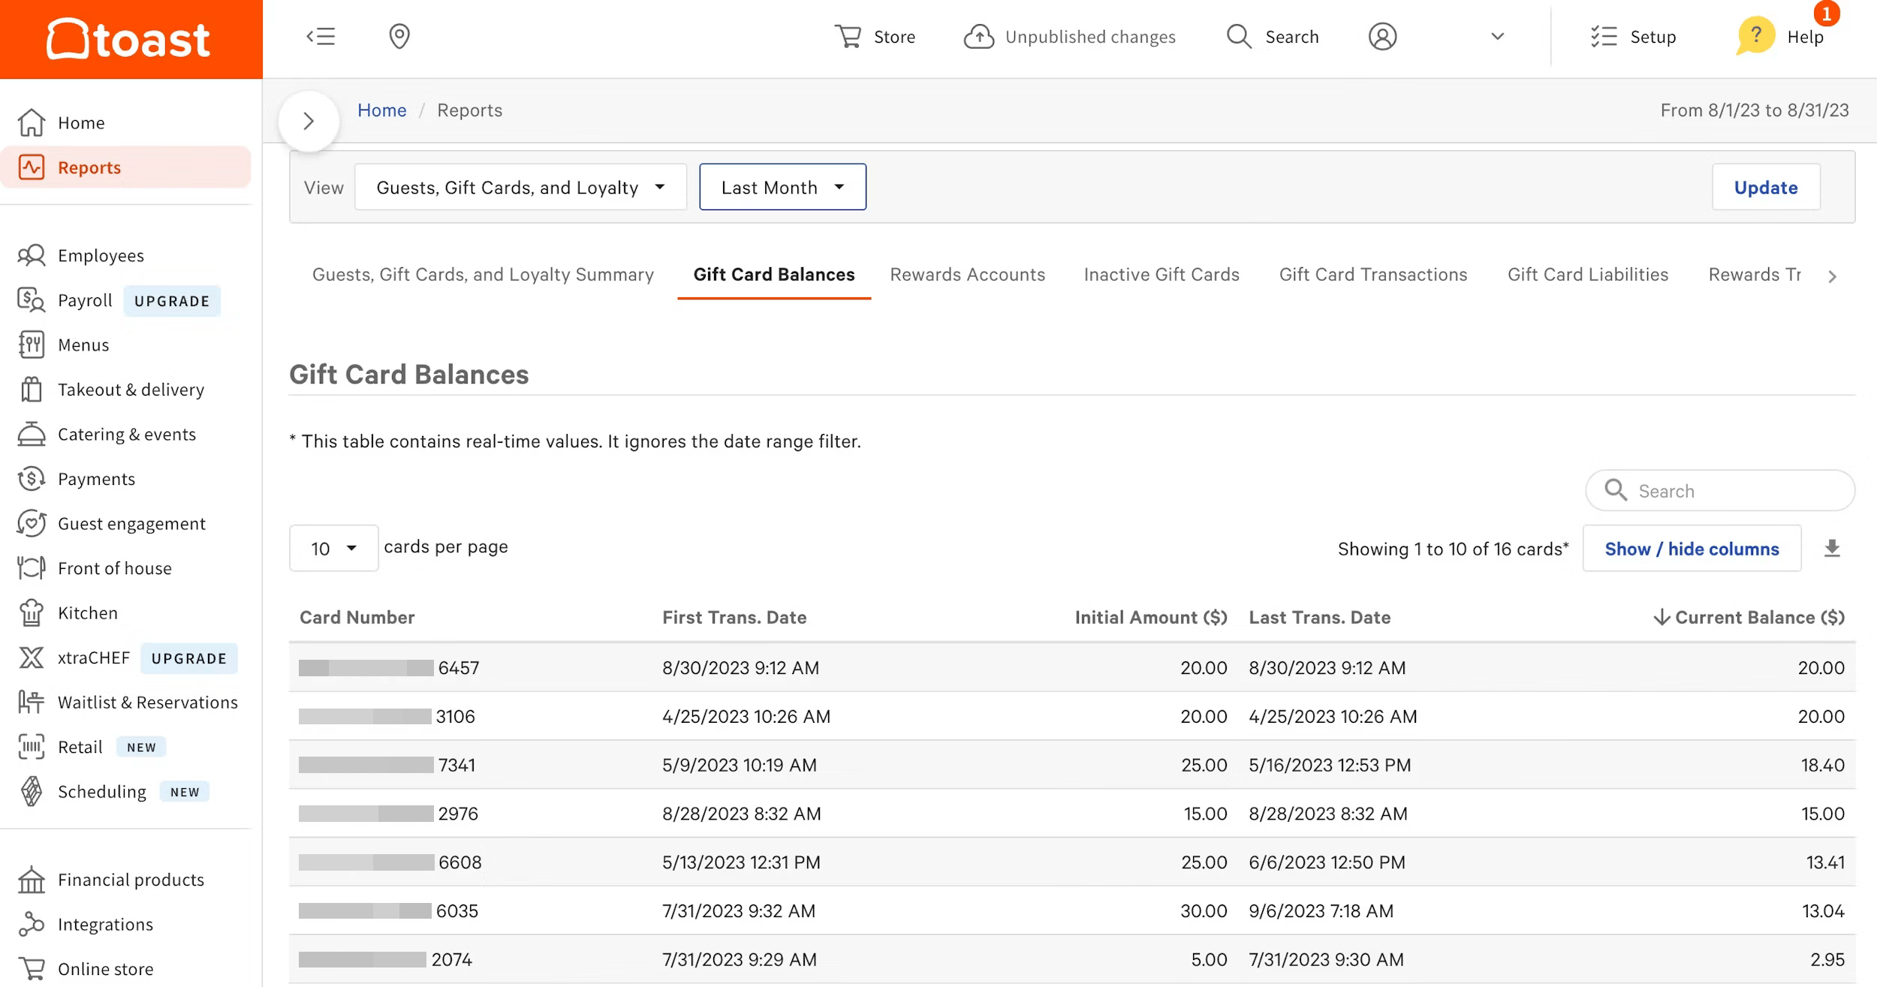
Task: Follow the Home breadcrumb link
Action: 381,110
